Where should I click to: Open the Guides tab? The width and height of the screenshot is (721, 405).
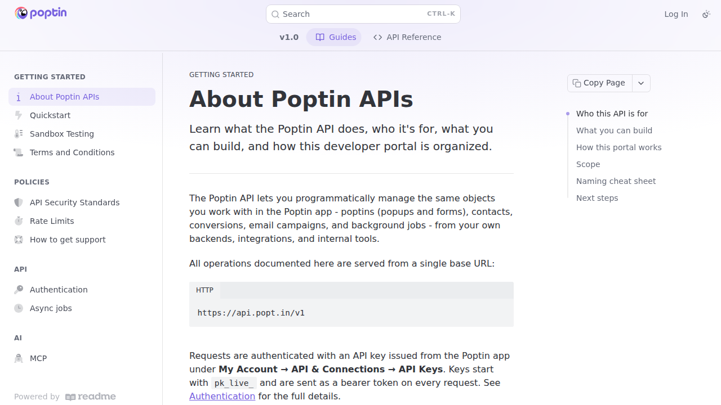tap(334, 37)
